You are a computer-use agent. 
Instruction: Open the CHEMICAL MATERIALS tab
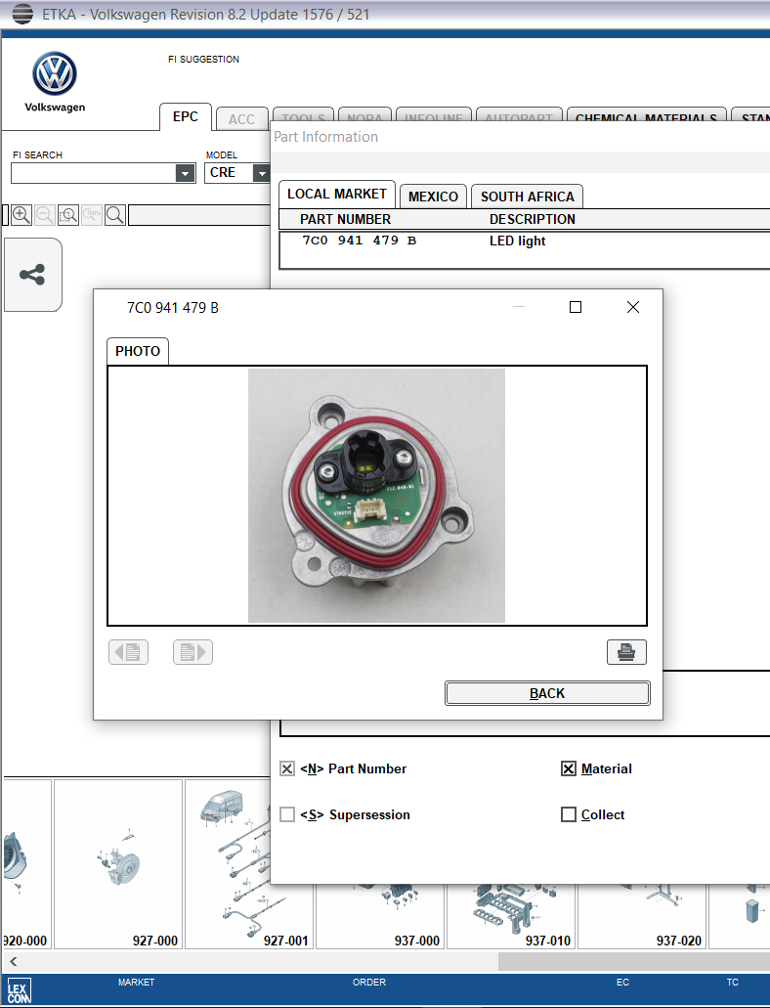pyautogui.click(x=647, y=115)
